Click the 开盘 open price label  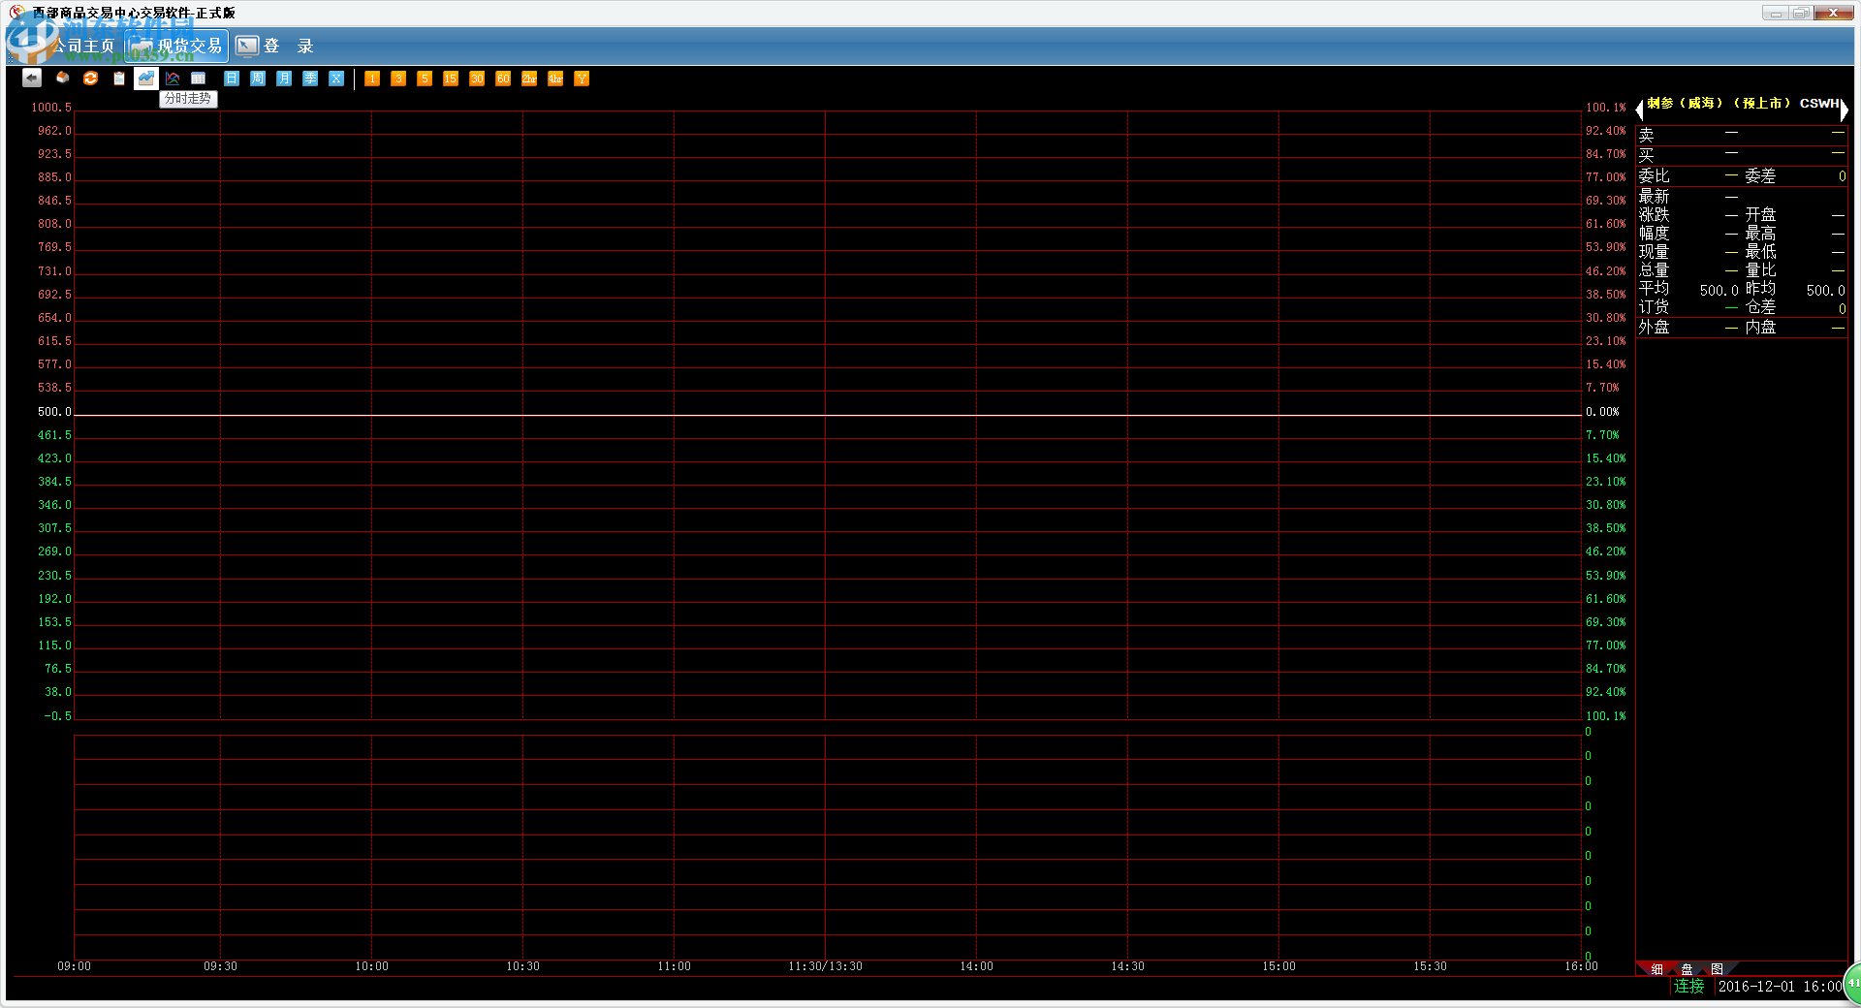[x=1760, y=215]
